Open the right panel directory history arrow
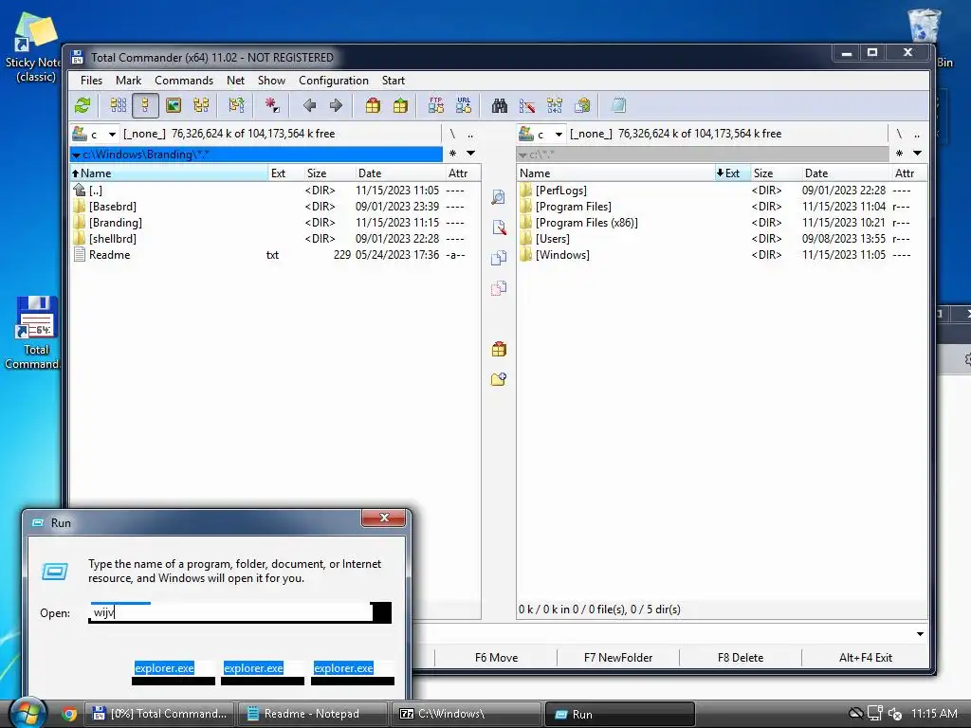The width and height of the screenshot is (971, 728). pos(917,153)
